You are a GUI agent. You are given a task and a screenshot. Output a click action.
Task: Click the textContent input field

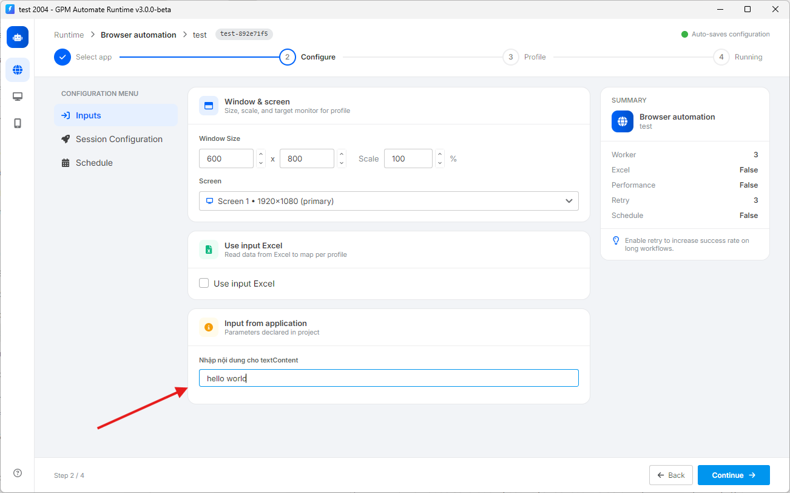tap(388, 378)
